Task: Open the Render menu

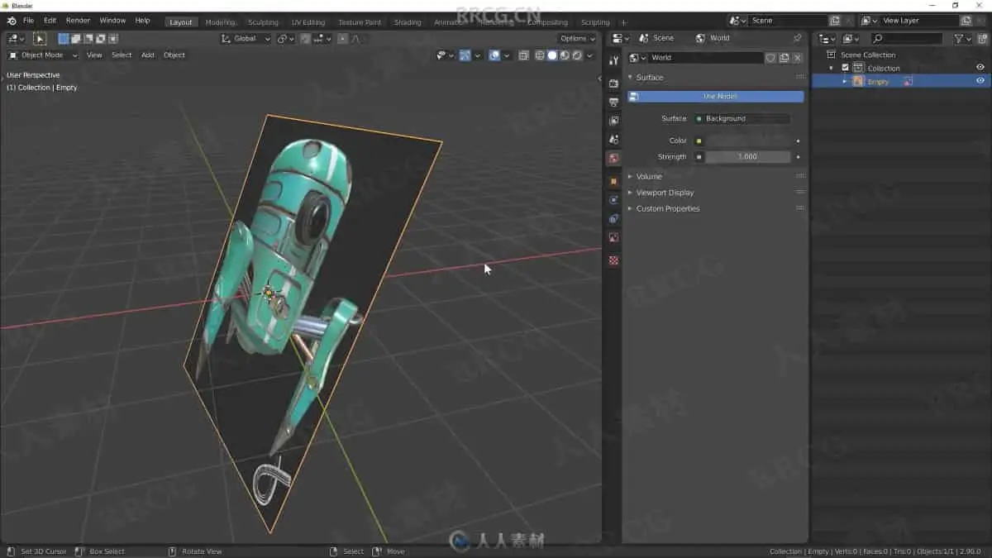Action: point(78,21)
